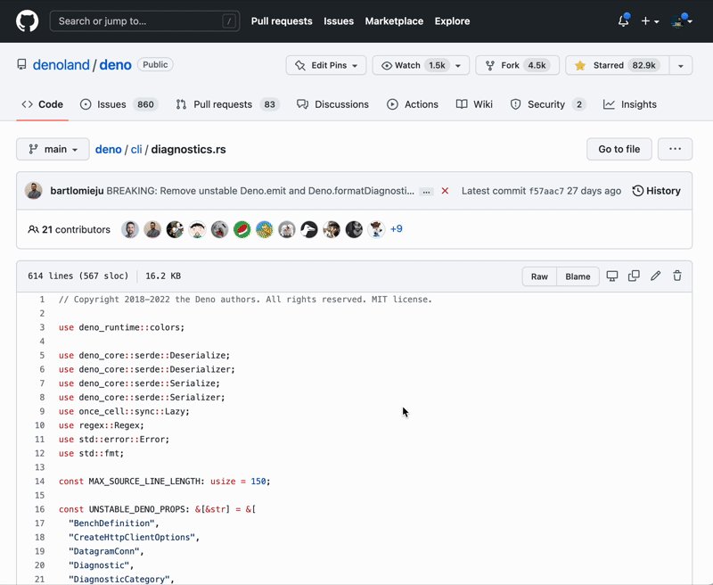Focus the Search or jump to field
713x585 pixels.
pos(144,21)
